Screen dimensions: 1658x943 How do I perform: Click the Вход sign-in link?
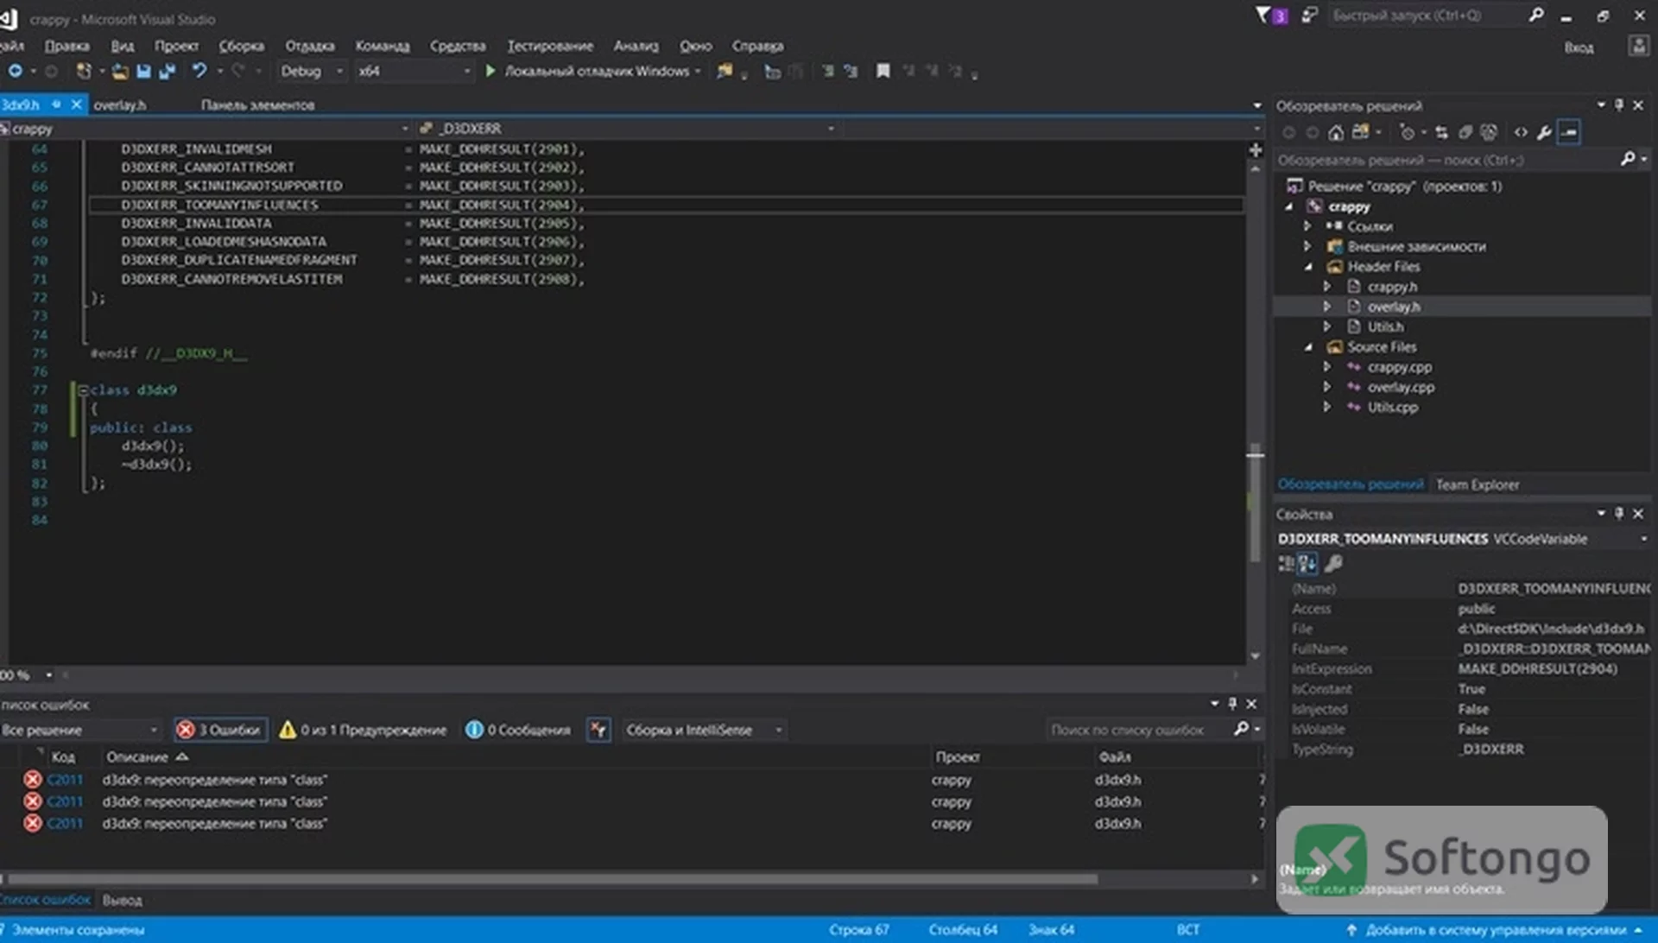(x=1579, y=47)
